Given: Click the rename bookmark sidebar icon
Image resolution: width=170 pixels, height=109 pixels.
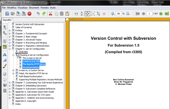Looking at the screenshot, I should [5, 41].
